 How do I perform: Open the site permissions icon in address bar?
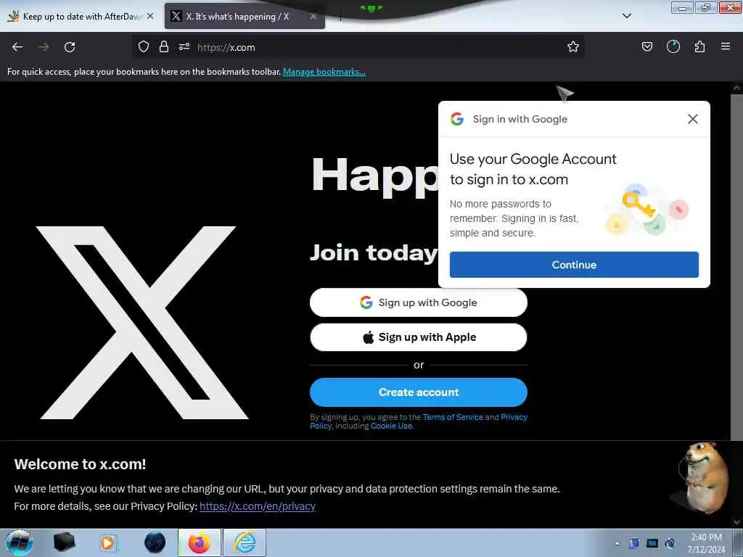184,46
